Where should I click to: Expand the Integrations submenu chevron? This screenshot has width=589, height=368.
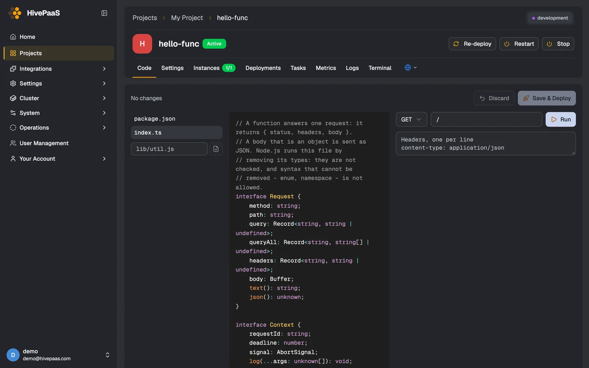click(104, 69)
